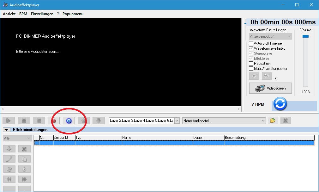Open the Layer selection dropdown
This screenshot has height=192, width=319.
coord(177,121)
